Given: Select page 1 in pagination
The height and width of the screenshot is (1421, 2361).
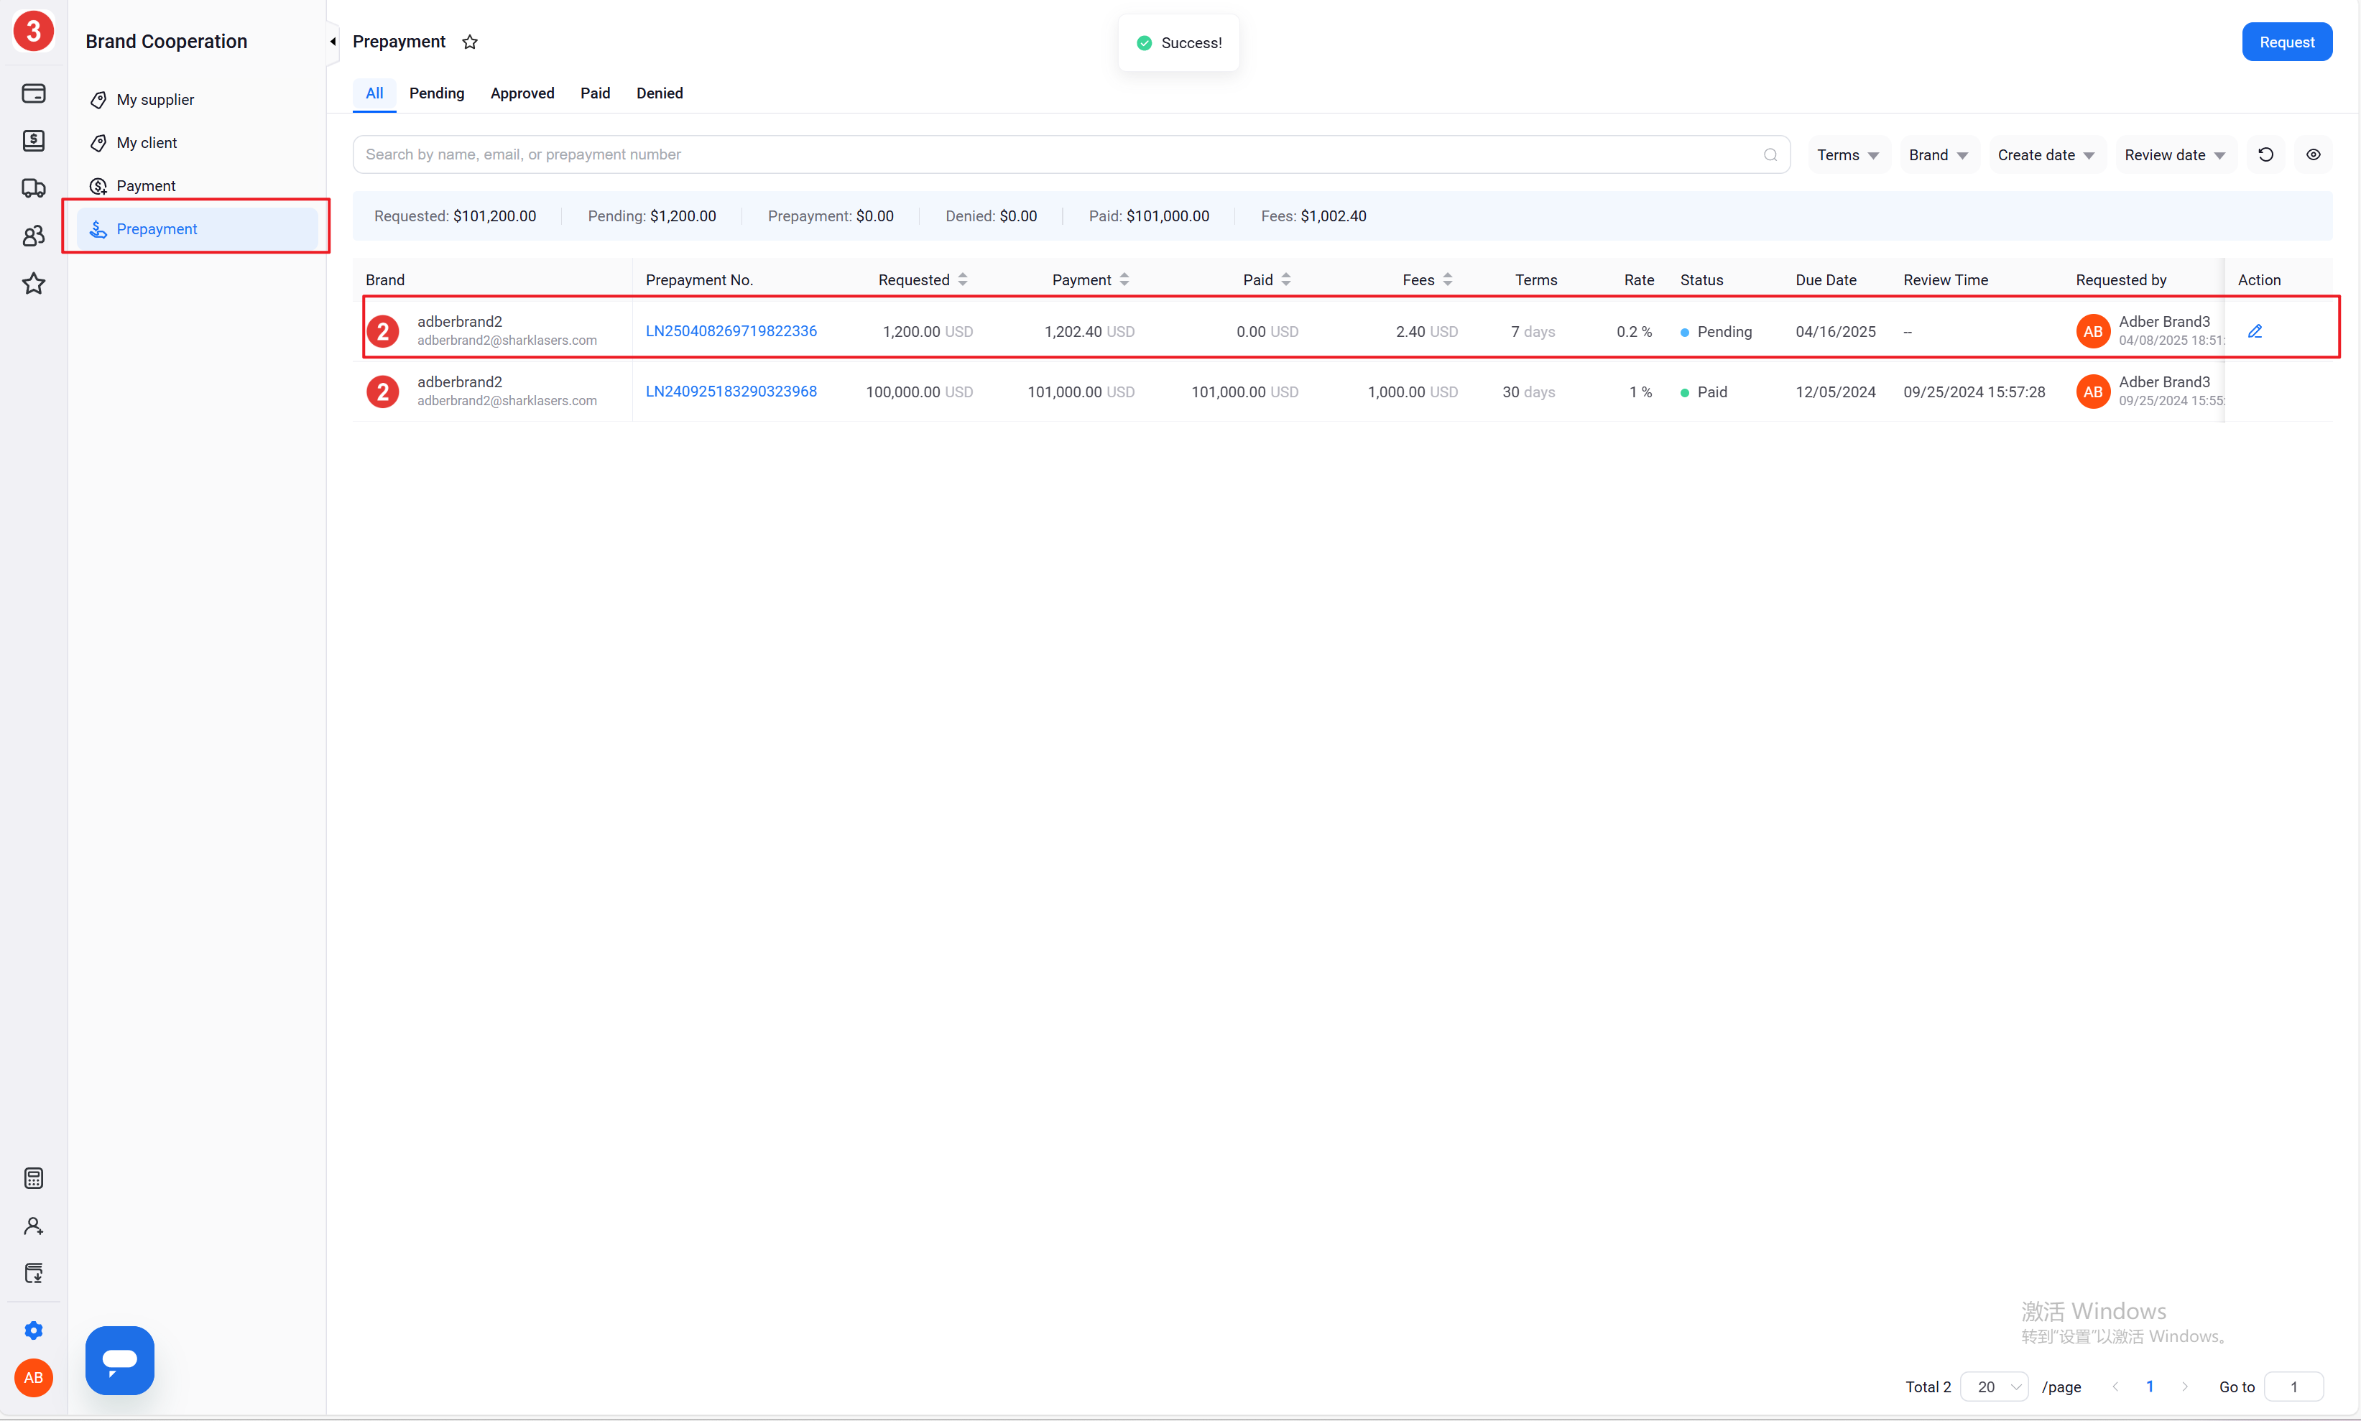Looking at the screenshot, I should [x=2150, y=1387].
